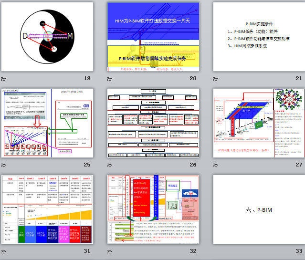Click the animation star icon under slide 19
This screenshot has width=305, height=260.
point(4,79)
